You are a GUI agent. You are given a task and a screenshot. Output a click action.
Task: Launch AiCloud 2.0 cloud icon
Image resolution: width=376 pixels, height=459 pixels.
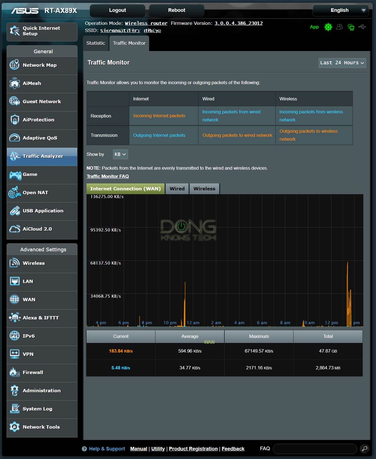(x=14, y=229)
